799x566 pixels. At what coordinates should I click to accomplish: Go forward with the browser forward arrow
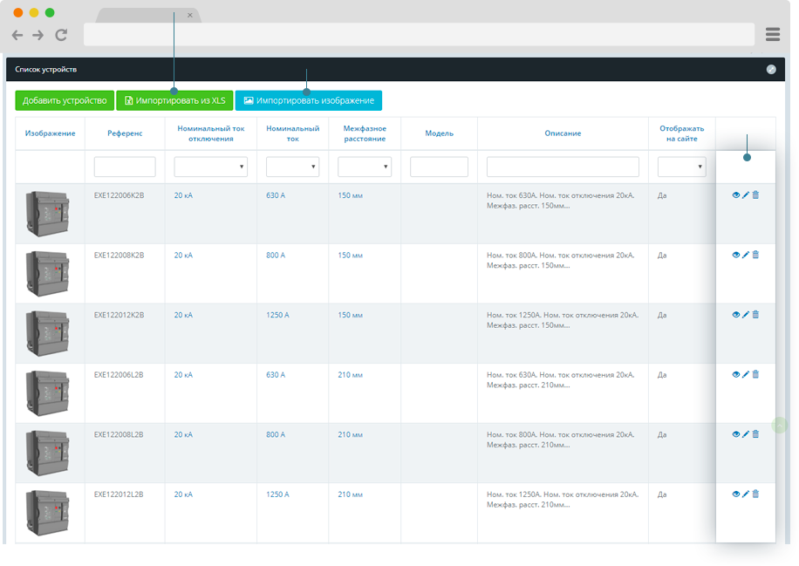point(38,35)
